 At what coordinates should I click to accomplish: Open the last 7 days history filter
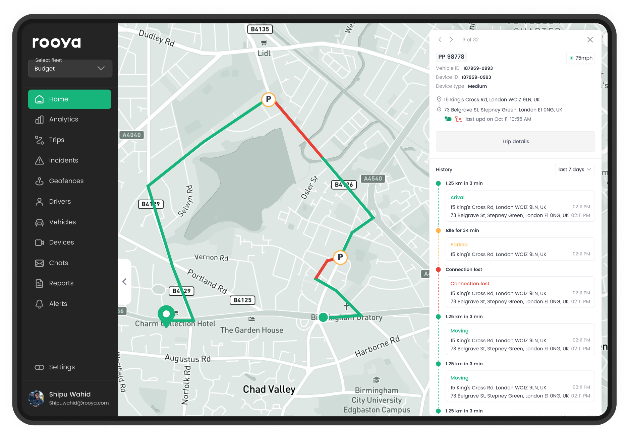pyautogui.click(x=574, y=169)
